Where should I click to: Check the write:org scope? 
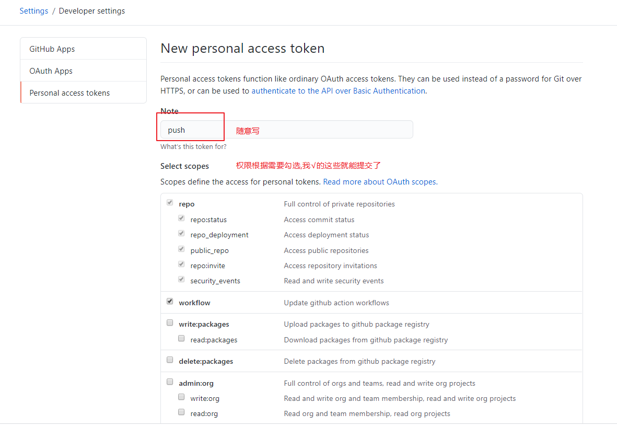(x=181, y=397)
